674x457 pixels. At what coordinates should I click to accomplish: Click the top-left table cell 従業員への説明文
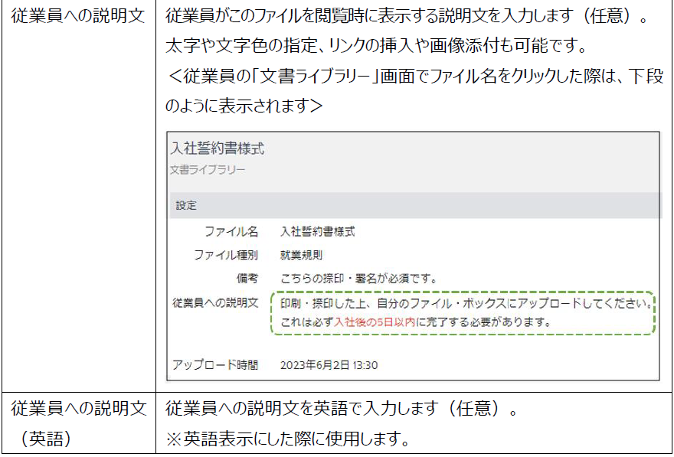[x=78, y=16]
